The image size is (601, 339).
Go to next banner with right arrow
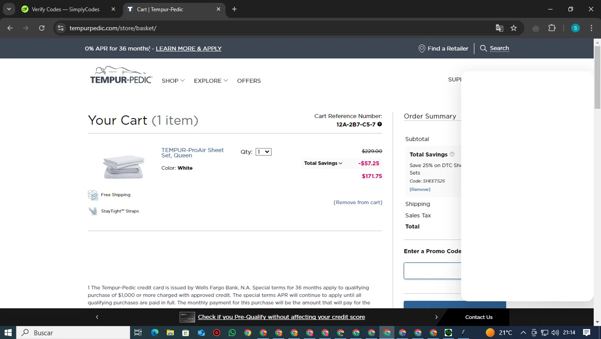pyautogui.click(x=436, y=317)
